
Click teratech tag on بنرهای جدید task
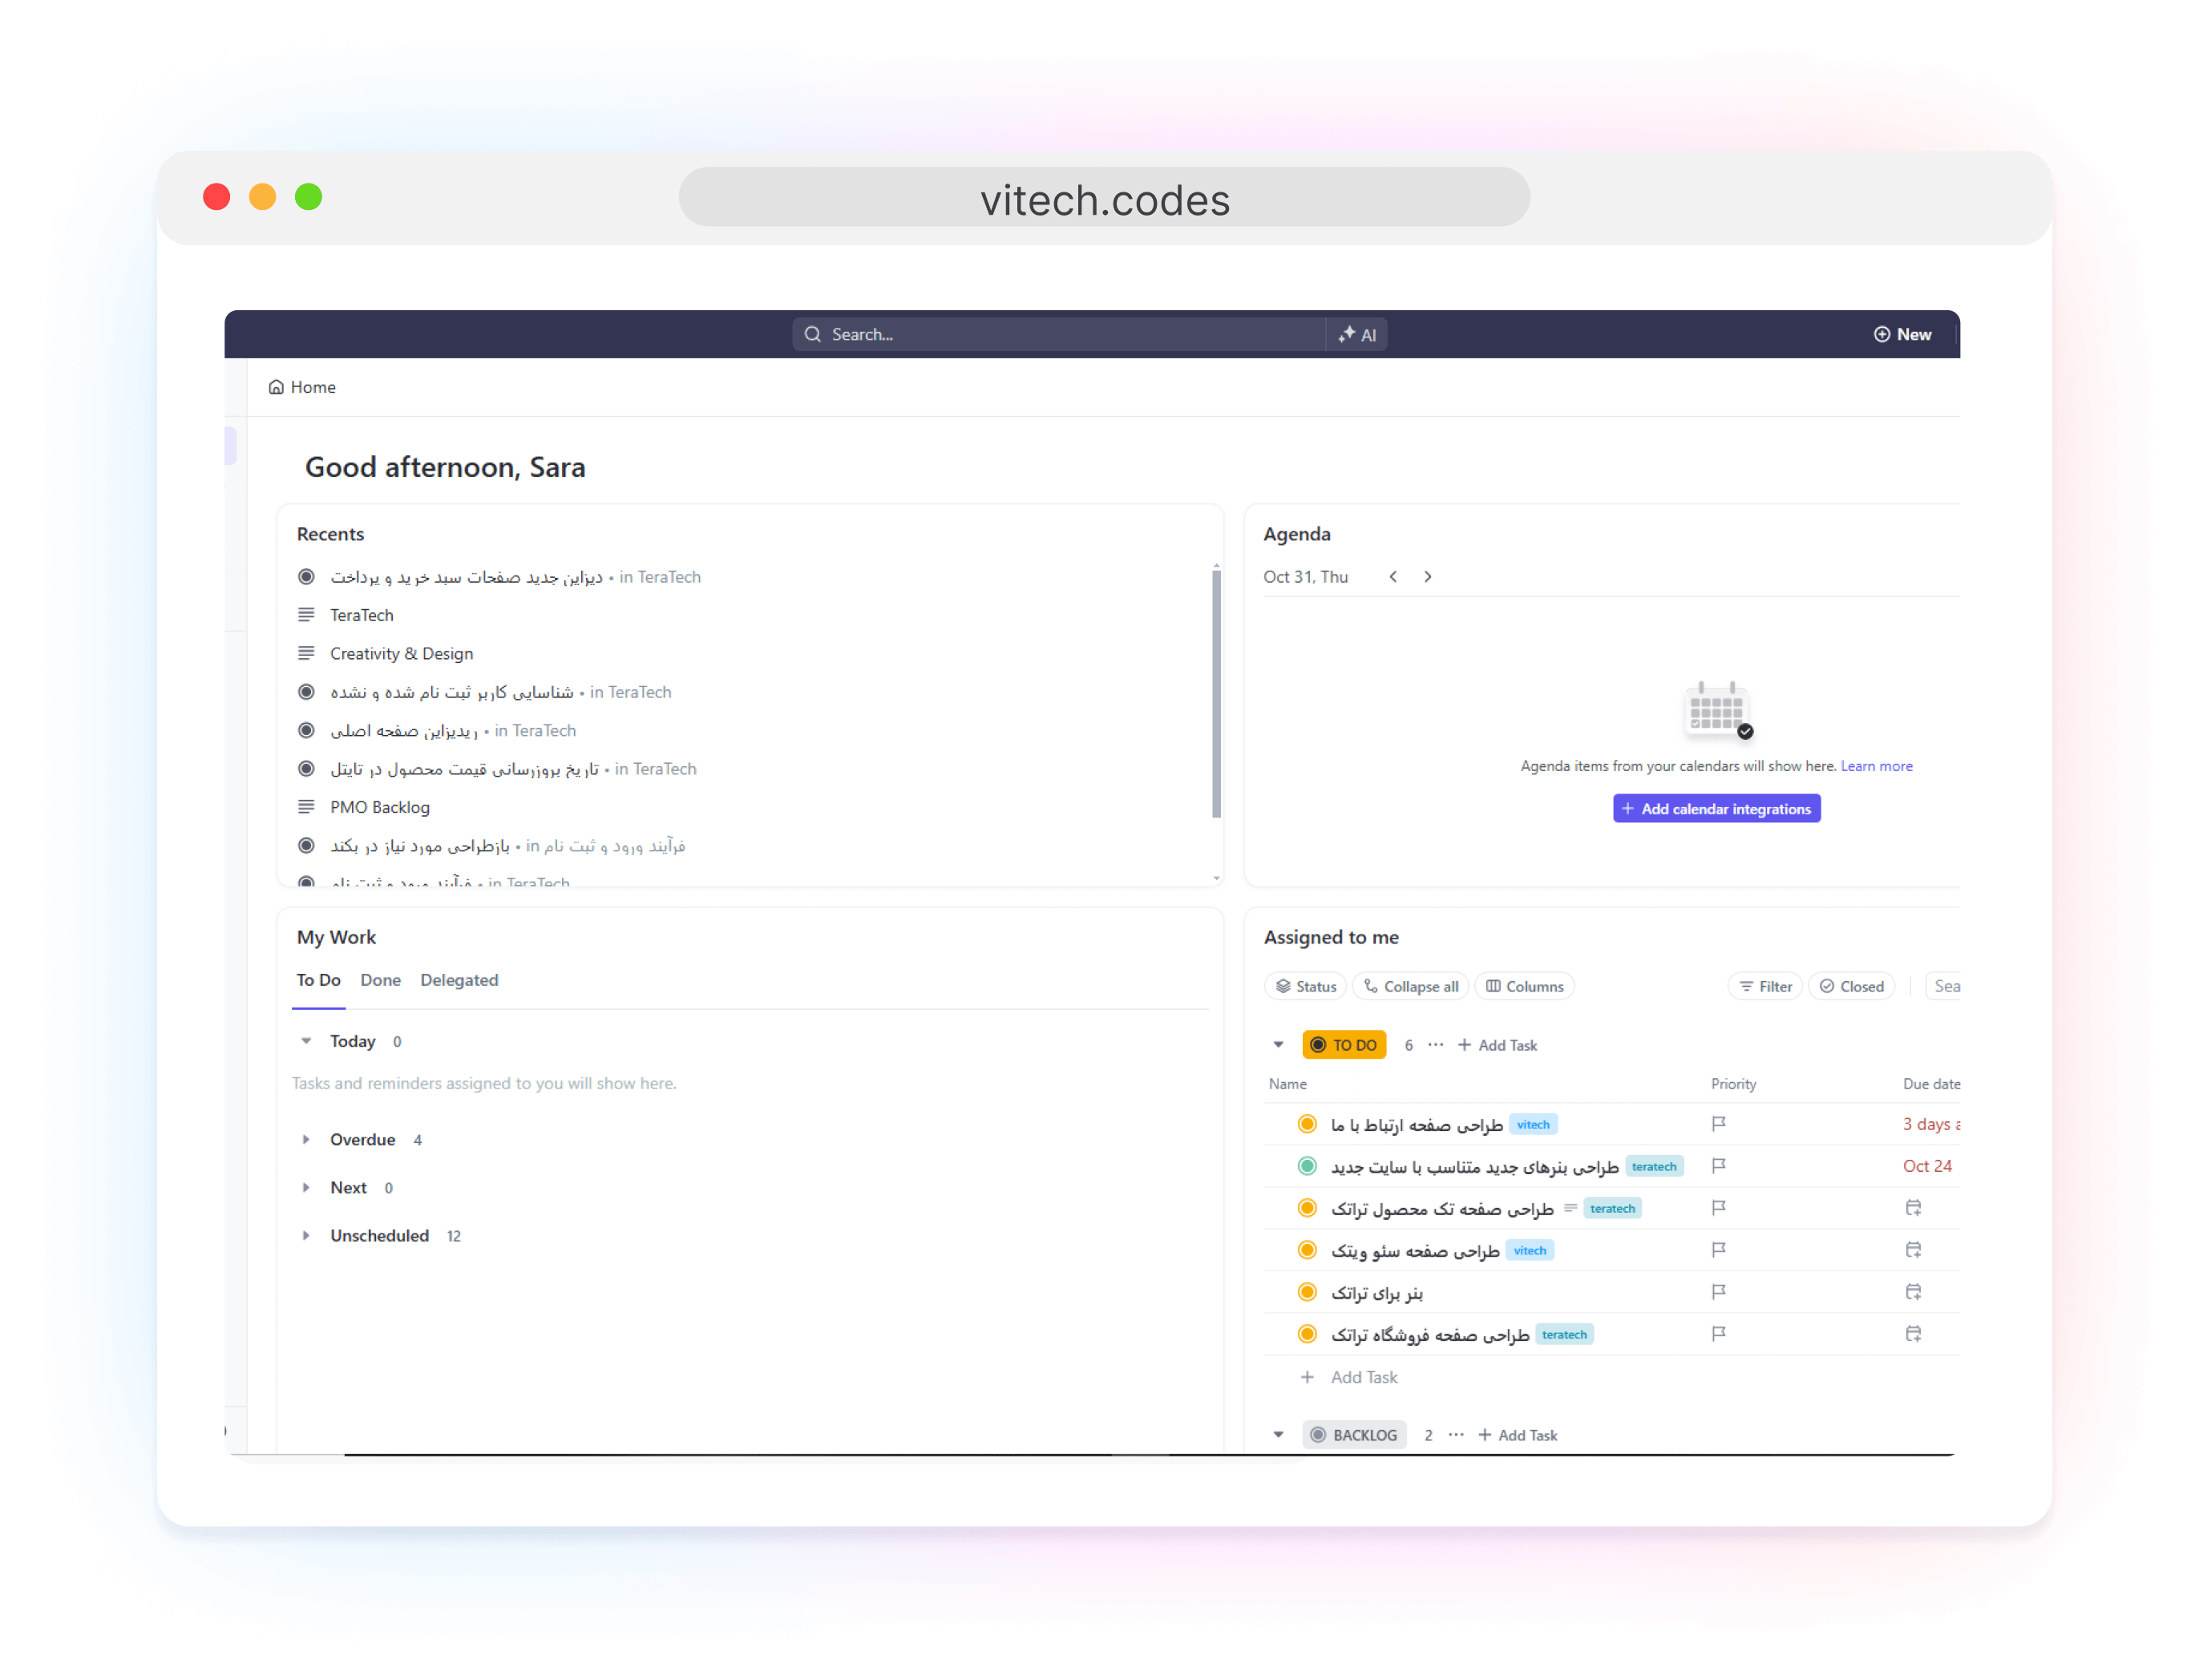click(1654, 1167)
